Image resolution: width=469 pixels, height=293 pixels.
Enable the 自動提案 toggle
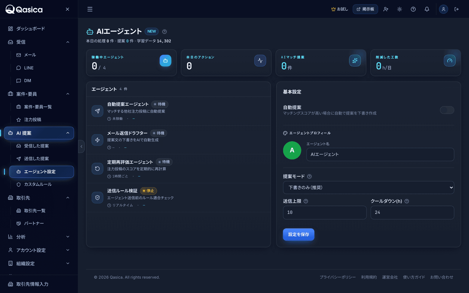(447, 110)
